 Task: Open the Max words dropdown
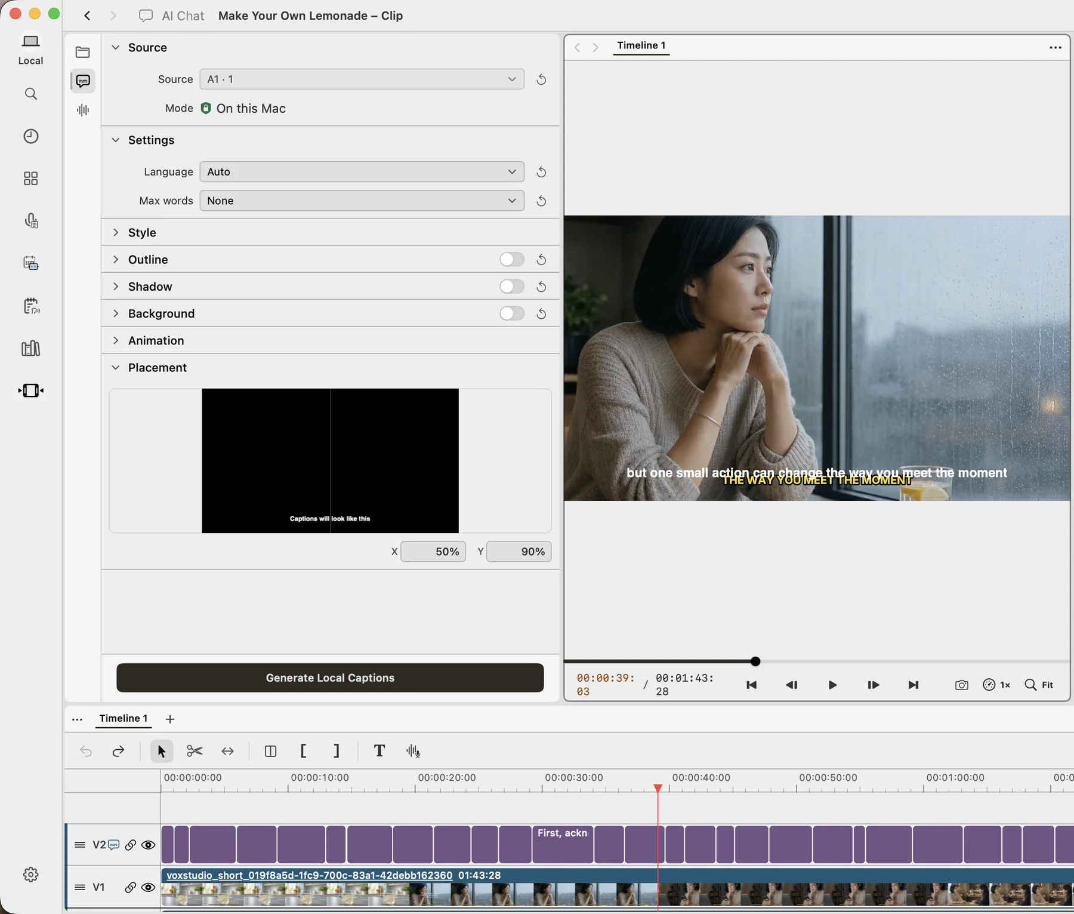click(362, 201)
